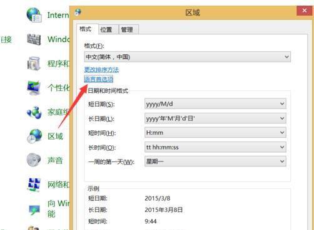Open the Internet options label in Control Panel
Image resolution: width=314 pixels, height=230 pixels.
click(58, 15)
